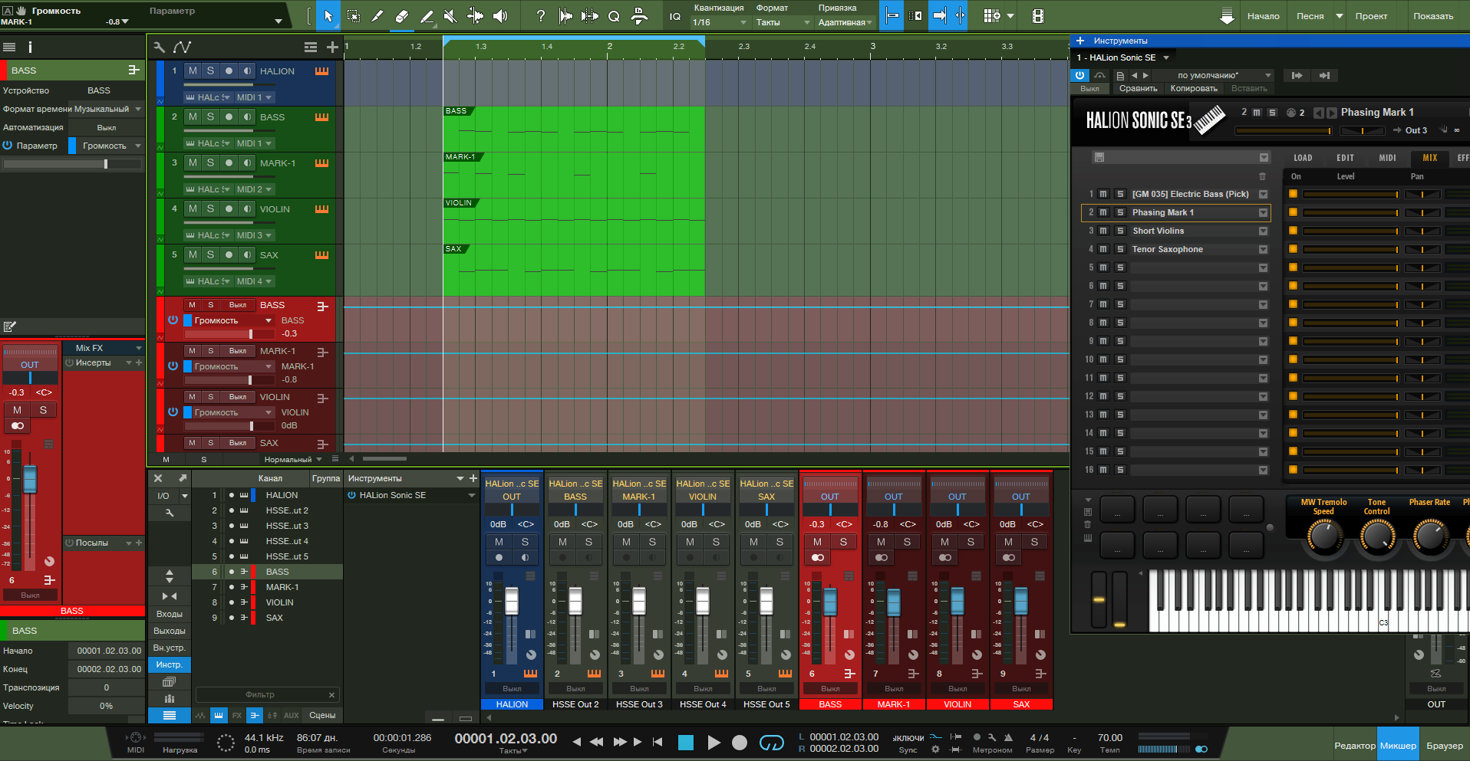Toggle the Loop button in transport
1470x761 pixels.
(771, 742)
